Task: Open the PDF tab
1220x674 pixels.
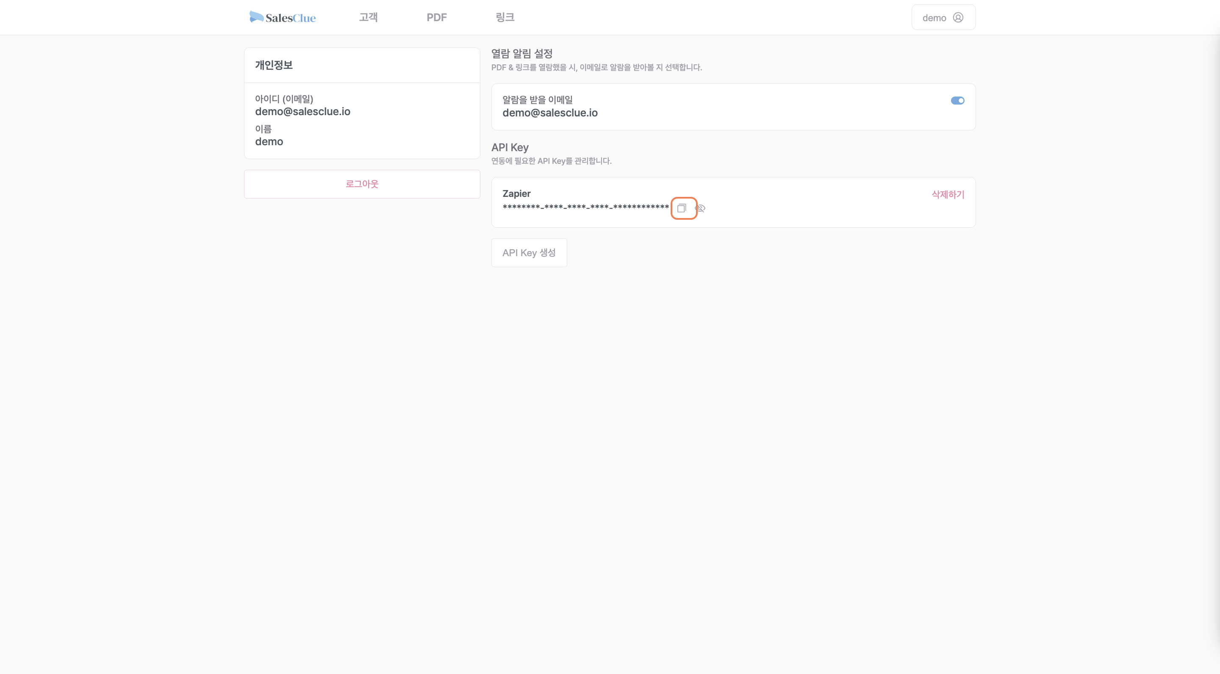Action: pyautogui.click(x=436, y=17)
